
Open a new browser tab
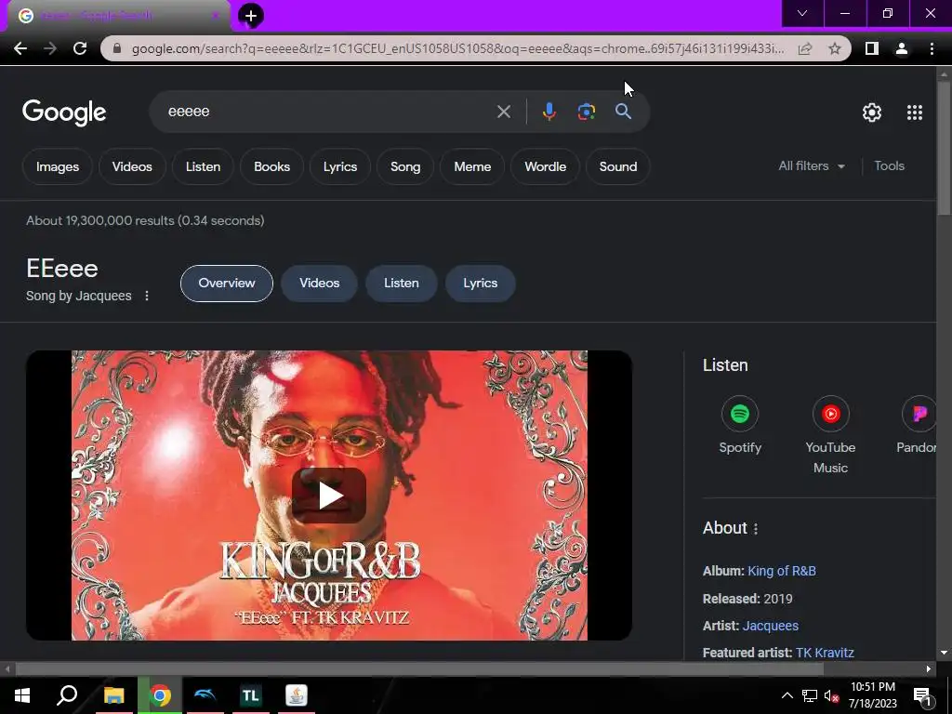tap(251, 16)
